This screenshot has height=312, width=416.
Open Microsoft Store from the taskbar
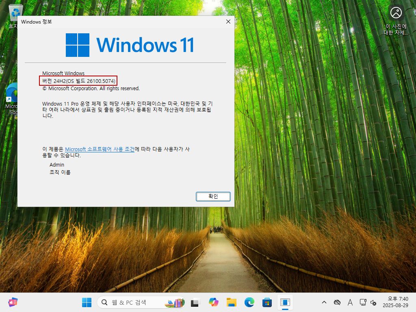click(x=267, y=302)
